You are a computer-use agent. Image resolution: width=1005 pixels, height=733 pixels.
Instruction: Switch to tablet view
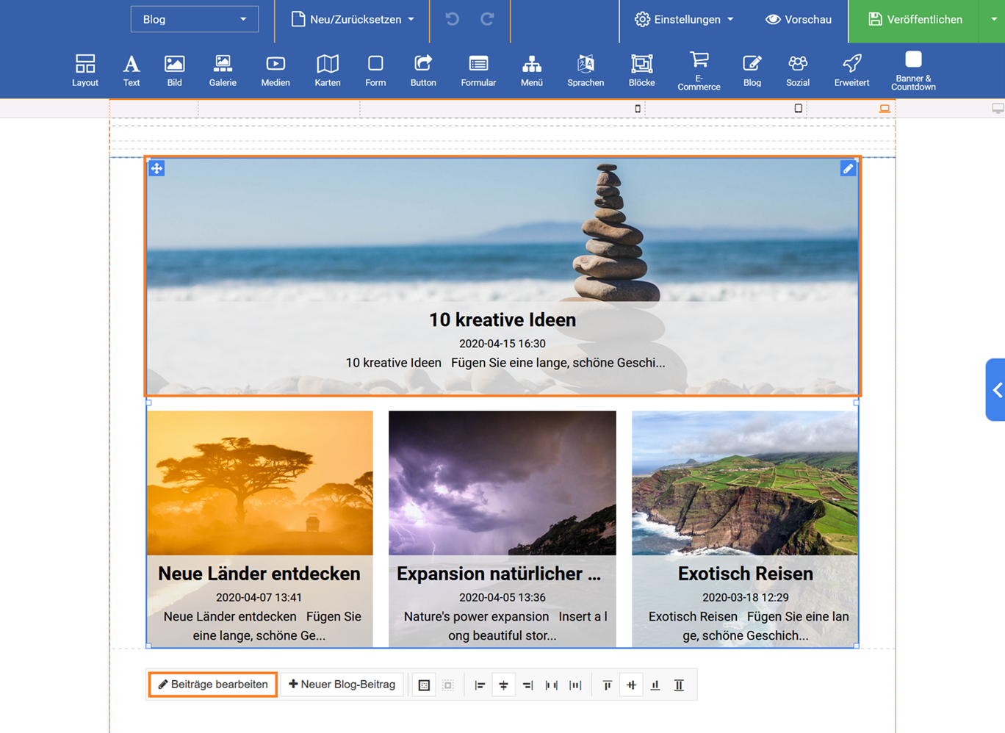click(x=799, y=109)
